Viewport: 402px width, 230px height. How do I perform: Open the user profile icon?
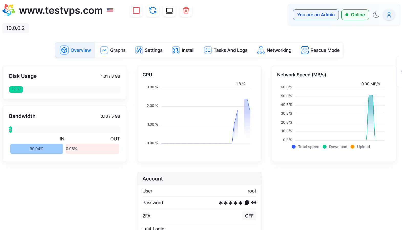(389, 15)
